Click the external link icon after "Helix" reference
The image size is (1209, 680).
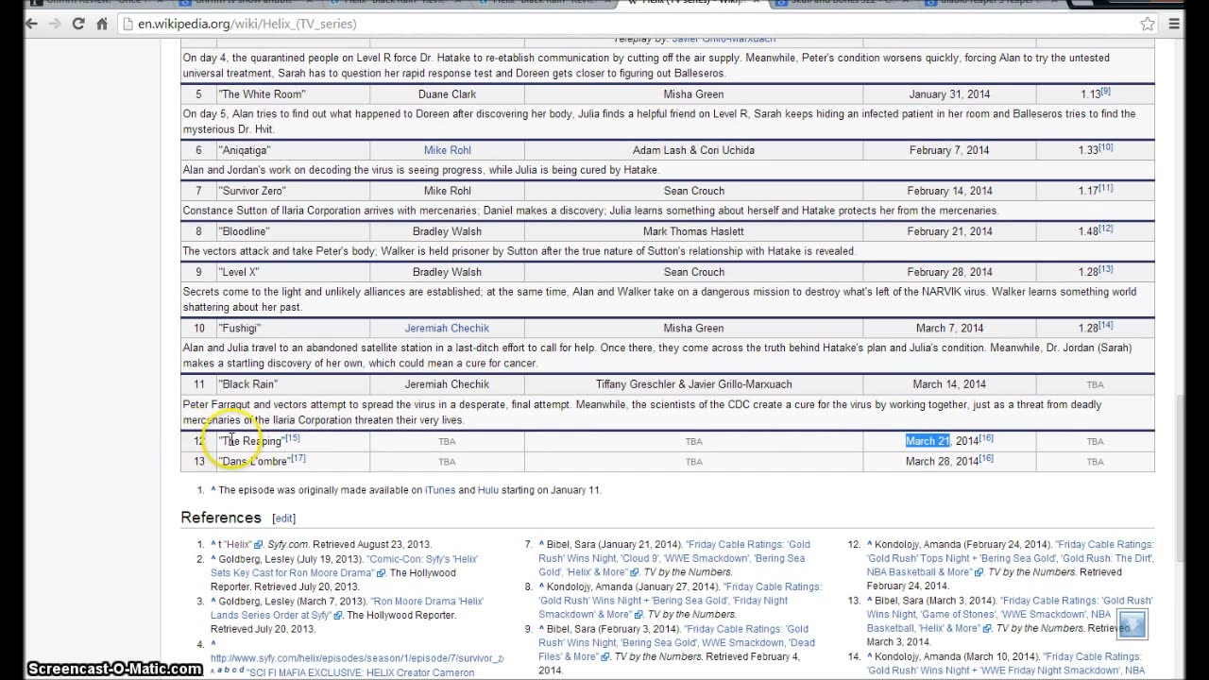click(x=260, y=545)
